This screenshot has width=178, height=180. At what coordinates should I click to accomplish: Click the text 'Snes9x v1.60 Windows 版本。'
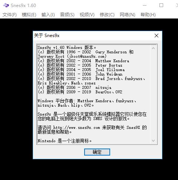[x=67, y=47]
